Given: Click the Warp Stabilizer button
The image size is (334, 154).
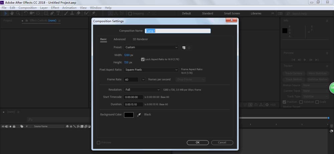Looking at the screenshot, I should (x=317, y=74).
